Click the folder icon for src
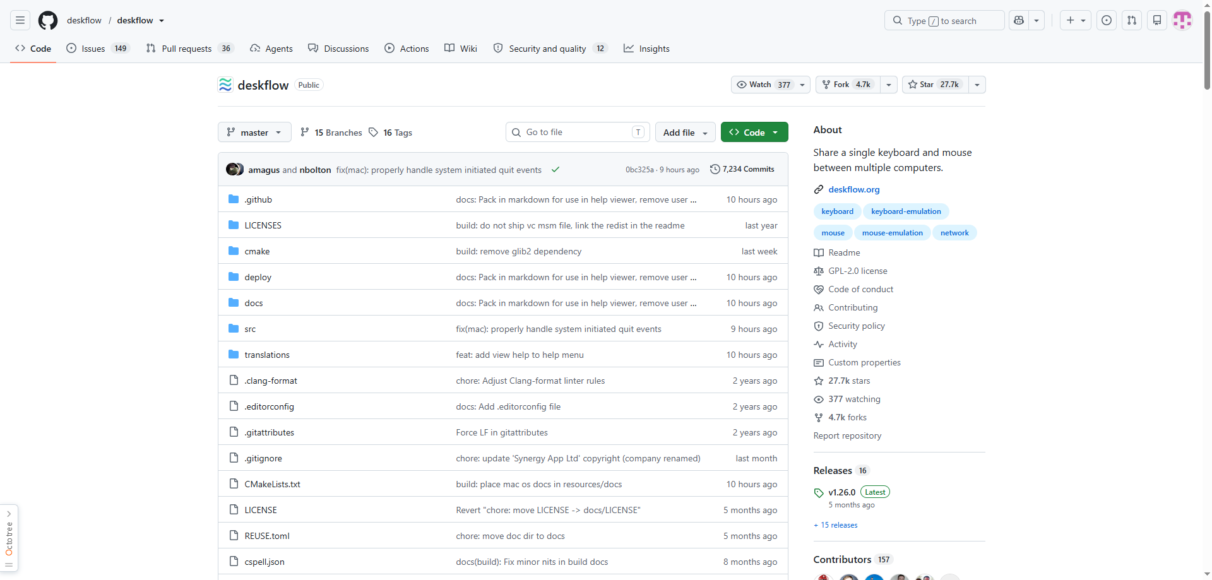 tap(234, 329)
